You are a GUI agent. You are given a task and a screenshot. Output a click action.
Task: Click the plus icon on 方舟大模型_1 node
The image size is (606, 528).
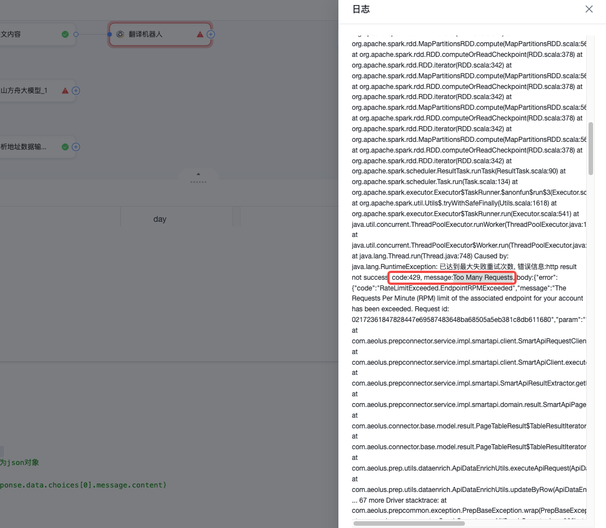click(76, 91)
